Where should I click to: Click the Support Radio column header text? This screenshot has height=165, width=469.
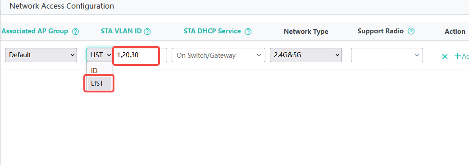(x=380, y=31)
